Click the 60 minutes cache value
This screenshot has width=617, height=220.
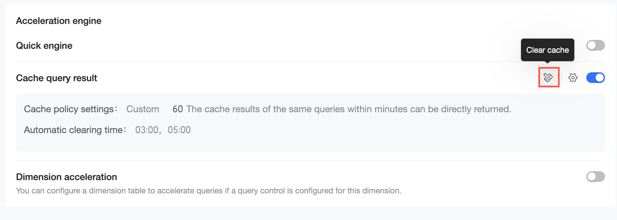click(x=177, y=109)
